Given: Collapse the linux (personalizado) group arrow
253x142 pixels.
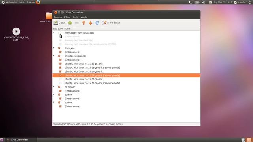Looking at the screenshot, I should (x=53, y=56).
